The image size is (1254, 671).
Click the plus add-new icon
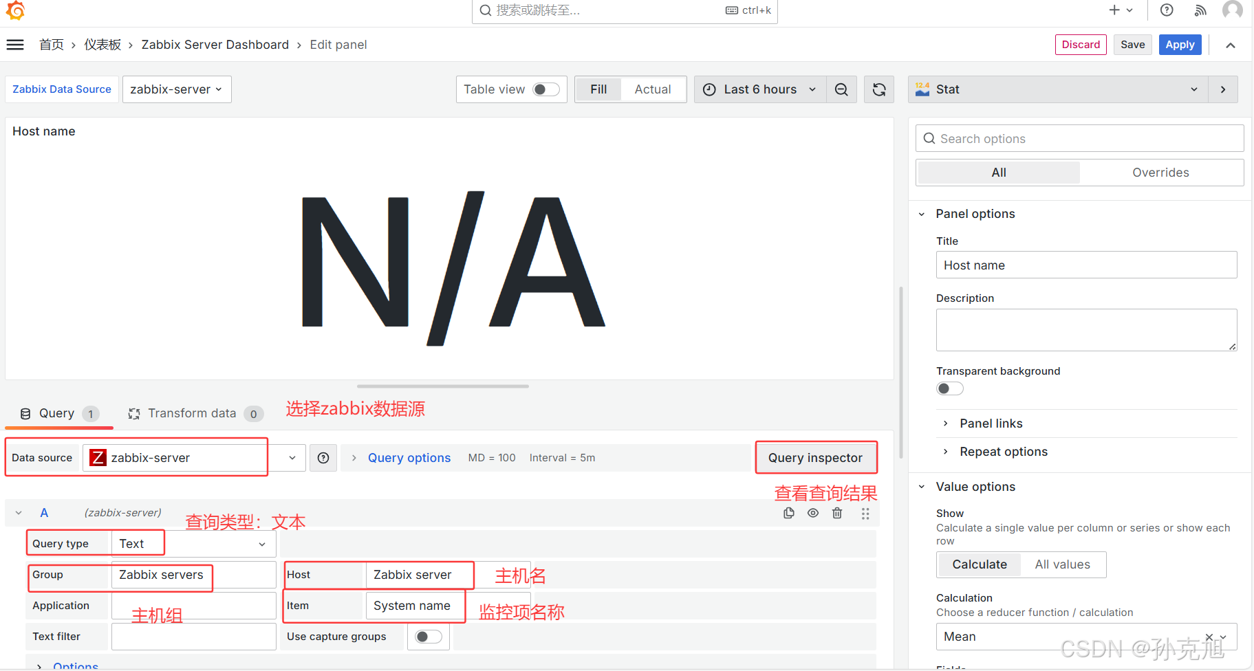1114,10
